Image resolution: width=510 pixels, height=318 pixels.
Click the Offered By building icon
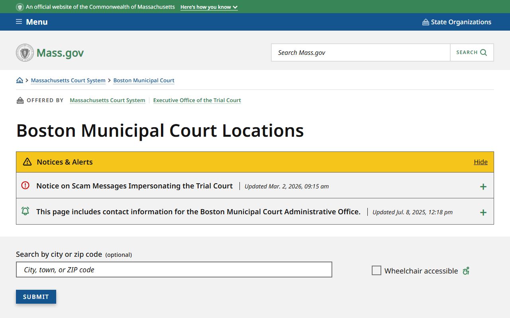pyautogui.click(x=20, y=101)
